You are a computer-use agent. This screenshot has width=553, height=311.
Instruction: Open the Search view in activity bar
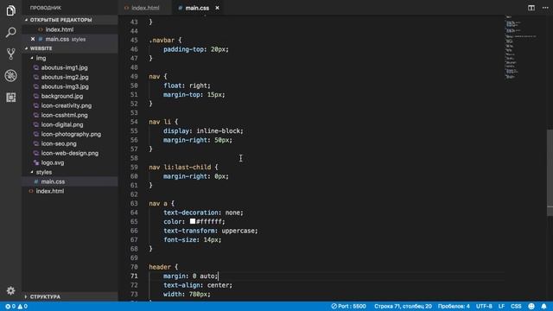click(10, 33)
